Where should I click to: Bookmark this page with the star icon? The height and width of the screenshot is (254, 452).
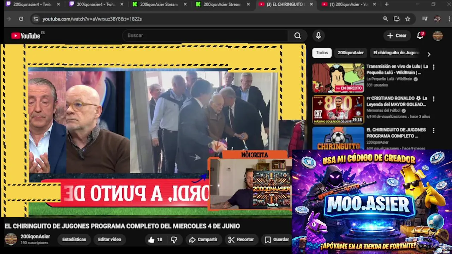coord(408,19)
